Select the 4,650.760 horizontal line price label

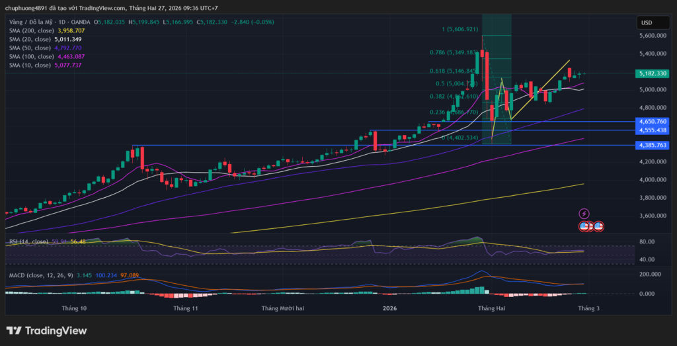[653, 122]
